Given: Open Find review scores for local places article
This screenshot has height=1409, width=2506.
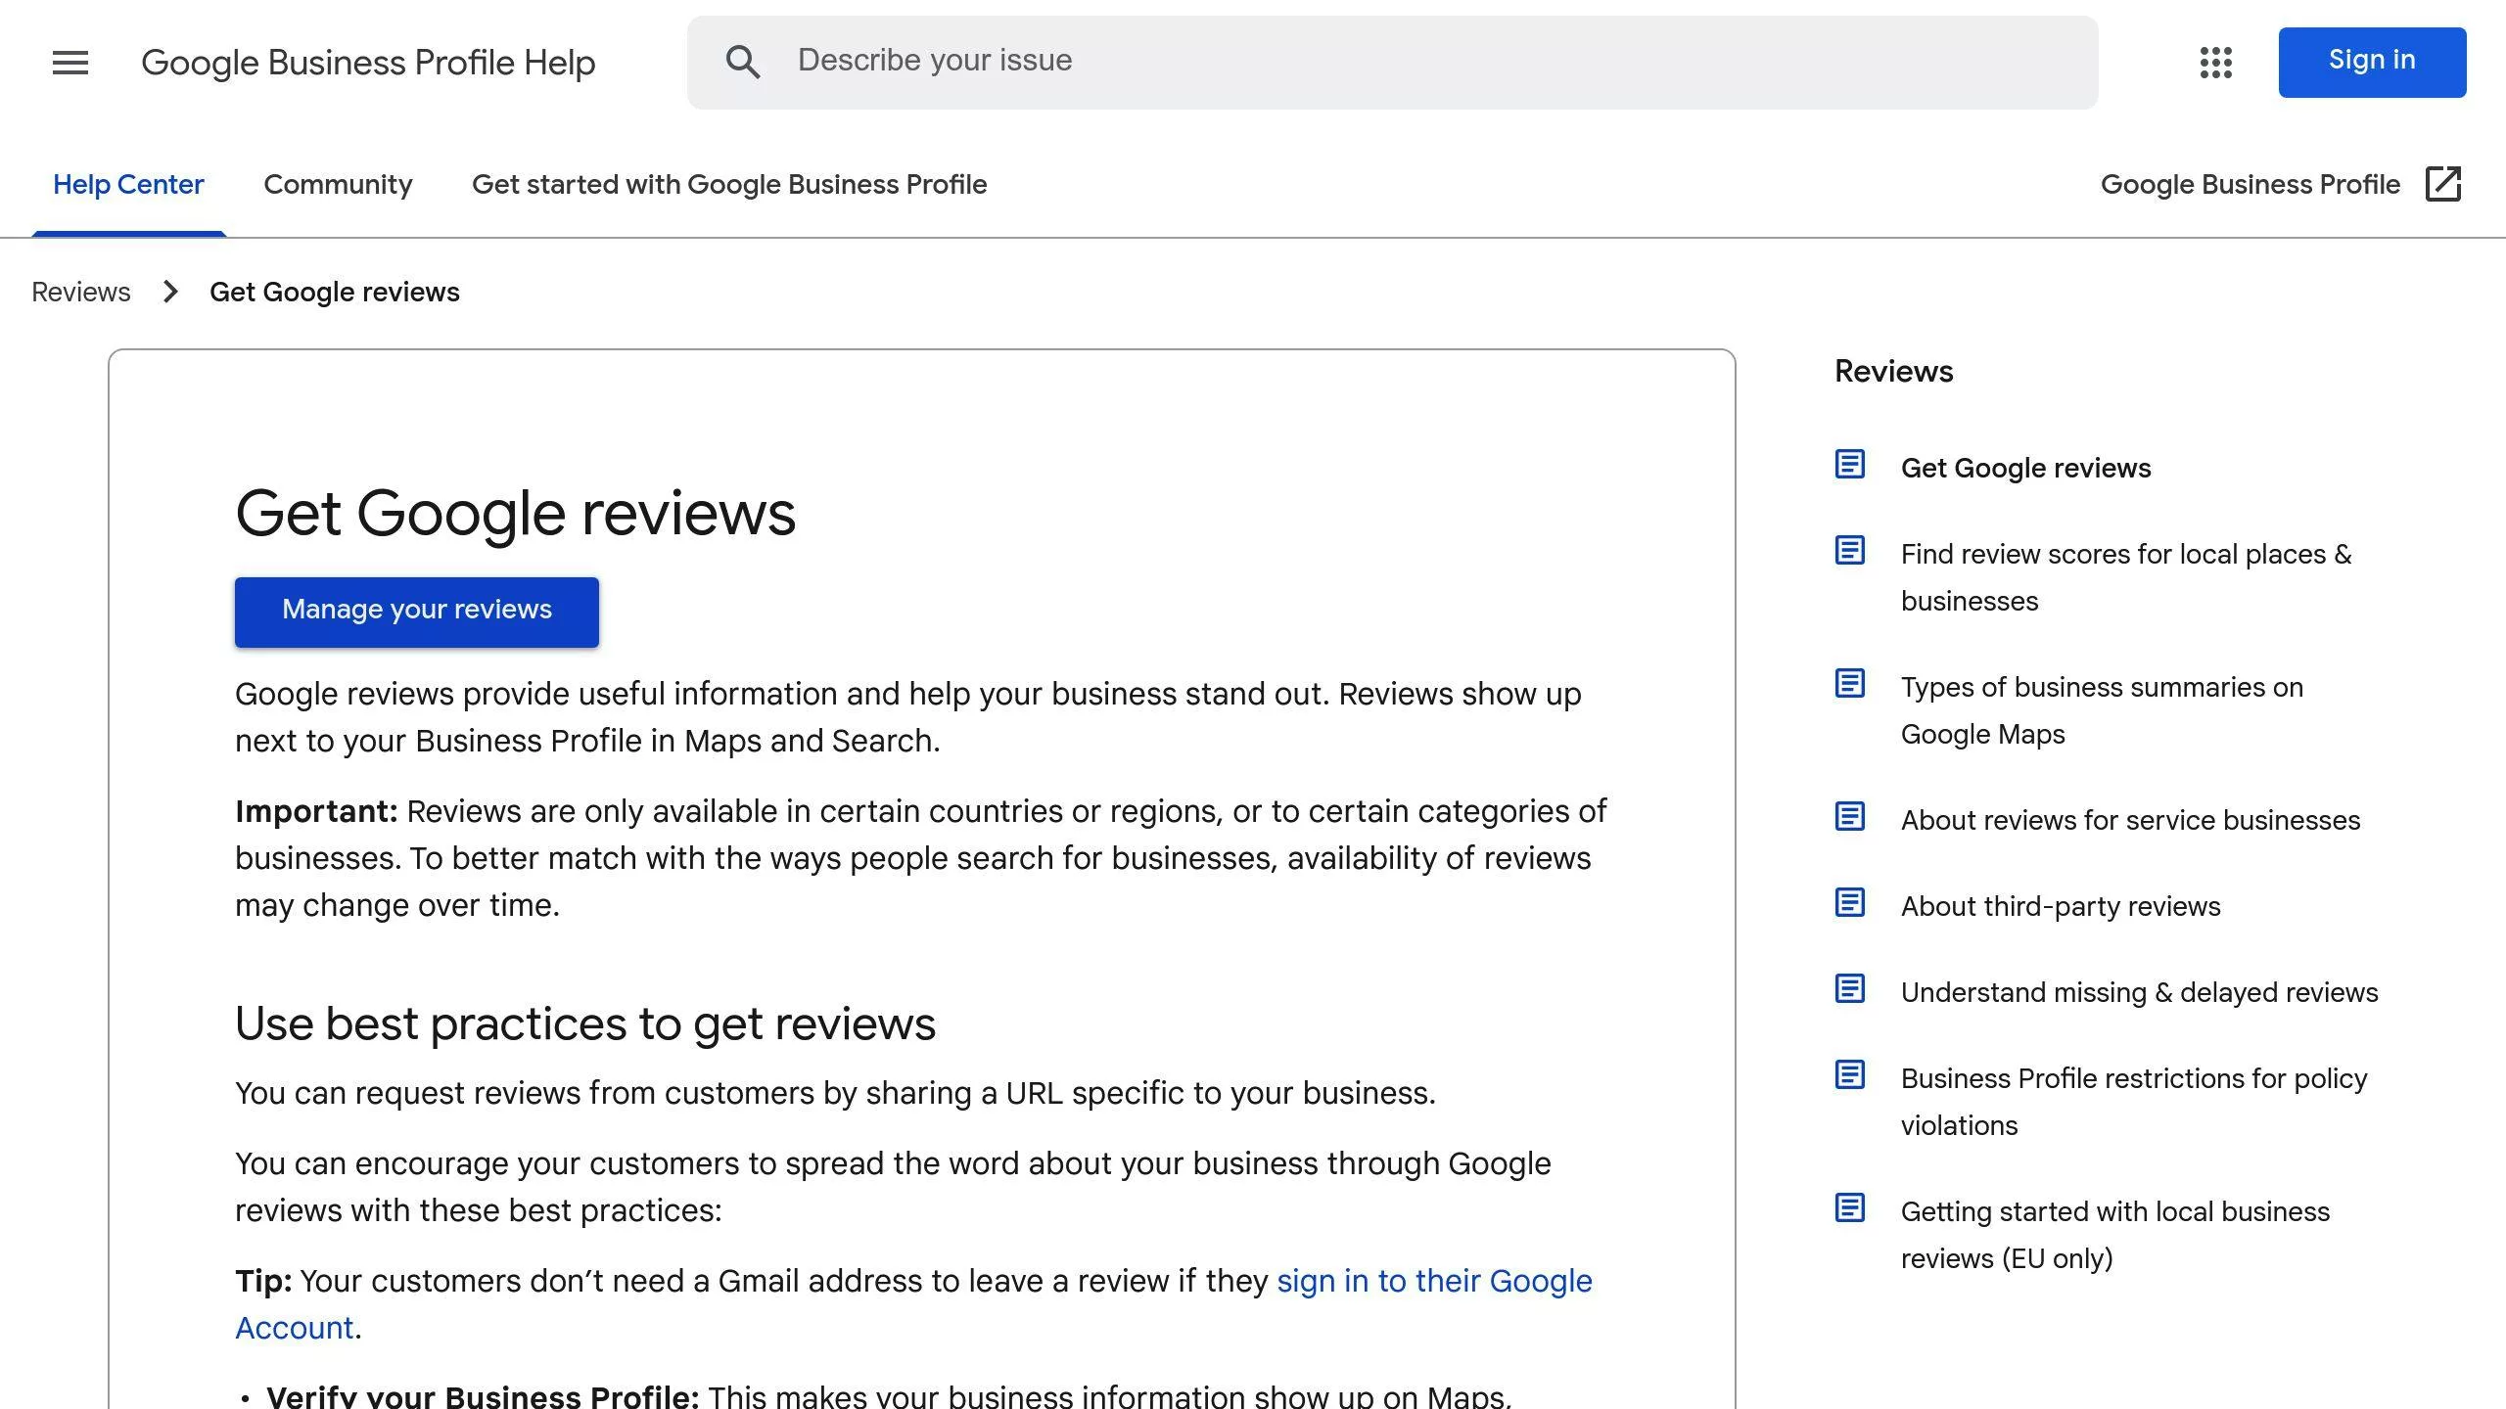Looking at the screenshot, I should coord(2126,577).
